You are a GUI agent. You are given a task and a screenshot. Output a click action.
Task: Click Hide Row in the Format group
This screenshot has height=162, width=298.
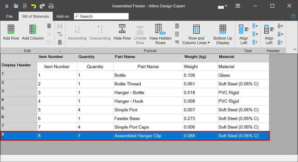point(122,32)
